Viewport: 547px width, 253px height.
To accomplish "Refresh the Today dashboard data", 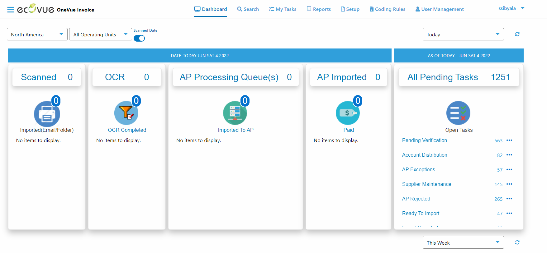I will point(517,34).
